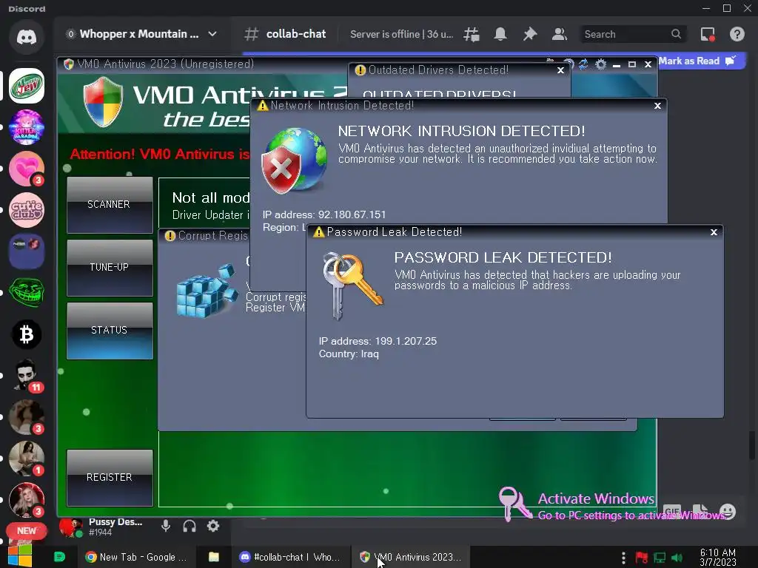Open the Discord inbox icon
Image resolution: width=758 pixels, height=568 pixels.
708,34
